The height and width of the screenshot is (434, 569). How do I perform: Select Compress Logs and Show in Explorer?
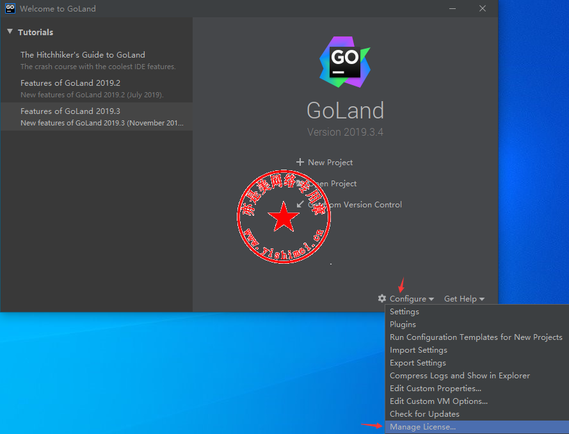477,376
